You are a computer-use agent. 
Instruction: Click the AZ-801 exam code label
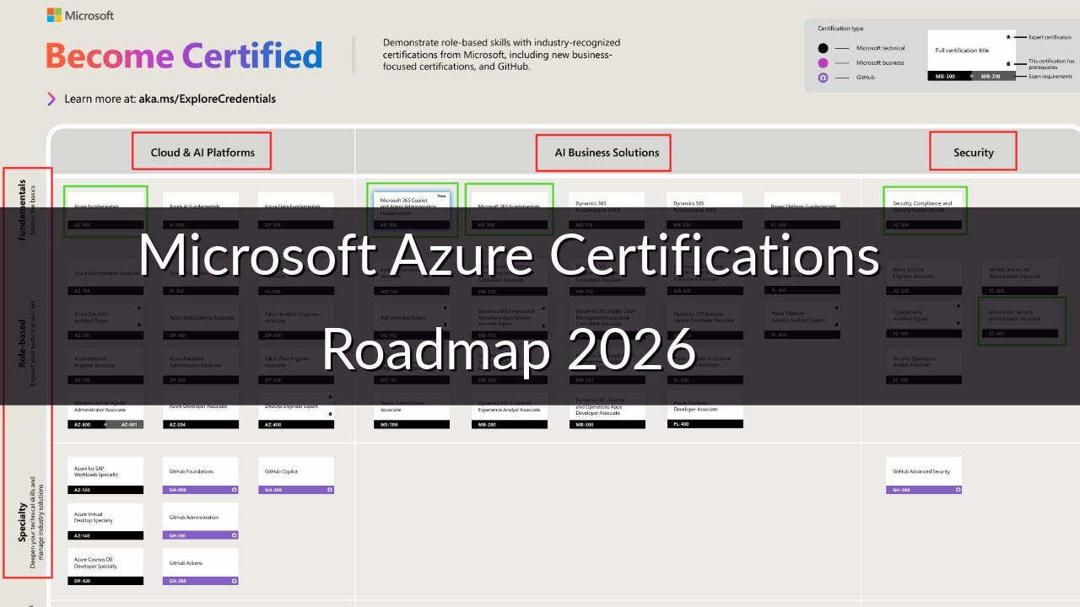tap(129, 425)
